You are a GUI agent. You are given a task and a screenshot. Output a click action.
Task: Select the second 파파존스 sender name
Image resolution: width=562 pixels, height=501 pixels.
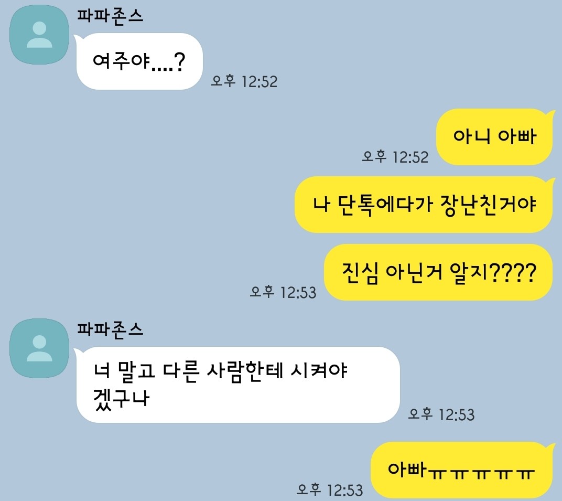click(x=110, y=329)
